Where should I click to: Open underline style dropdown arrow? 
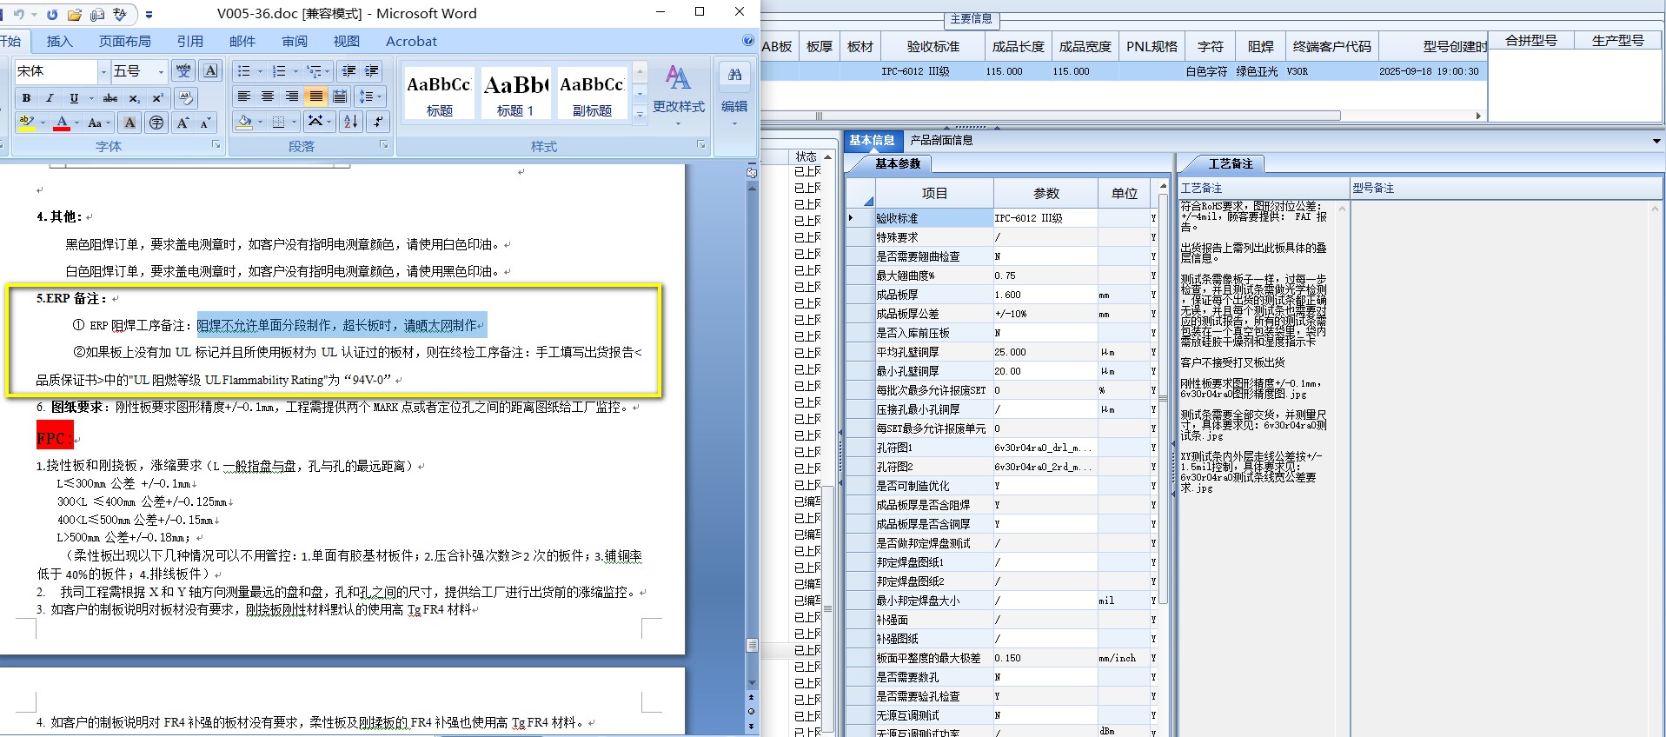91,98
